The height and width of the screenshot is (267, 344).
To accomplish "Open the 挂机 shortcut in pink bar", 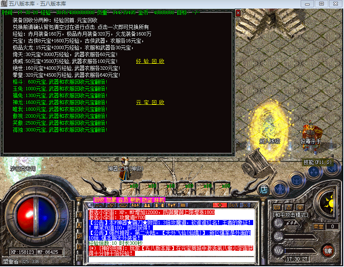I will pyautogui.click(x=159, y=200).
